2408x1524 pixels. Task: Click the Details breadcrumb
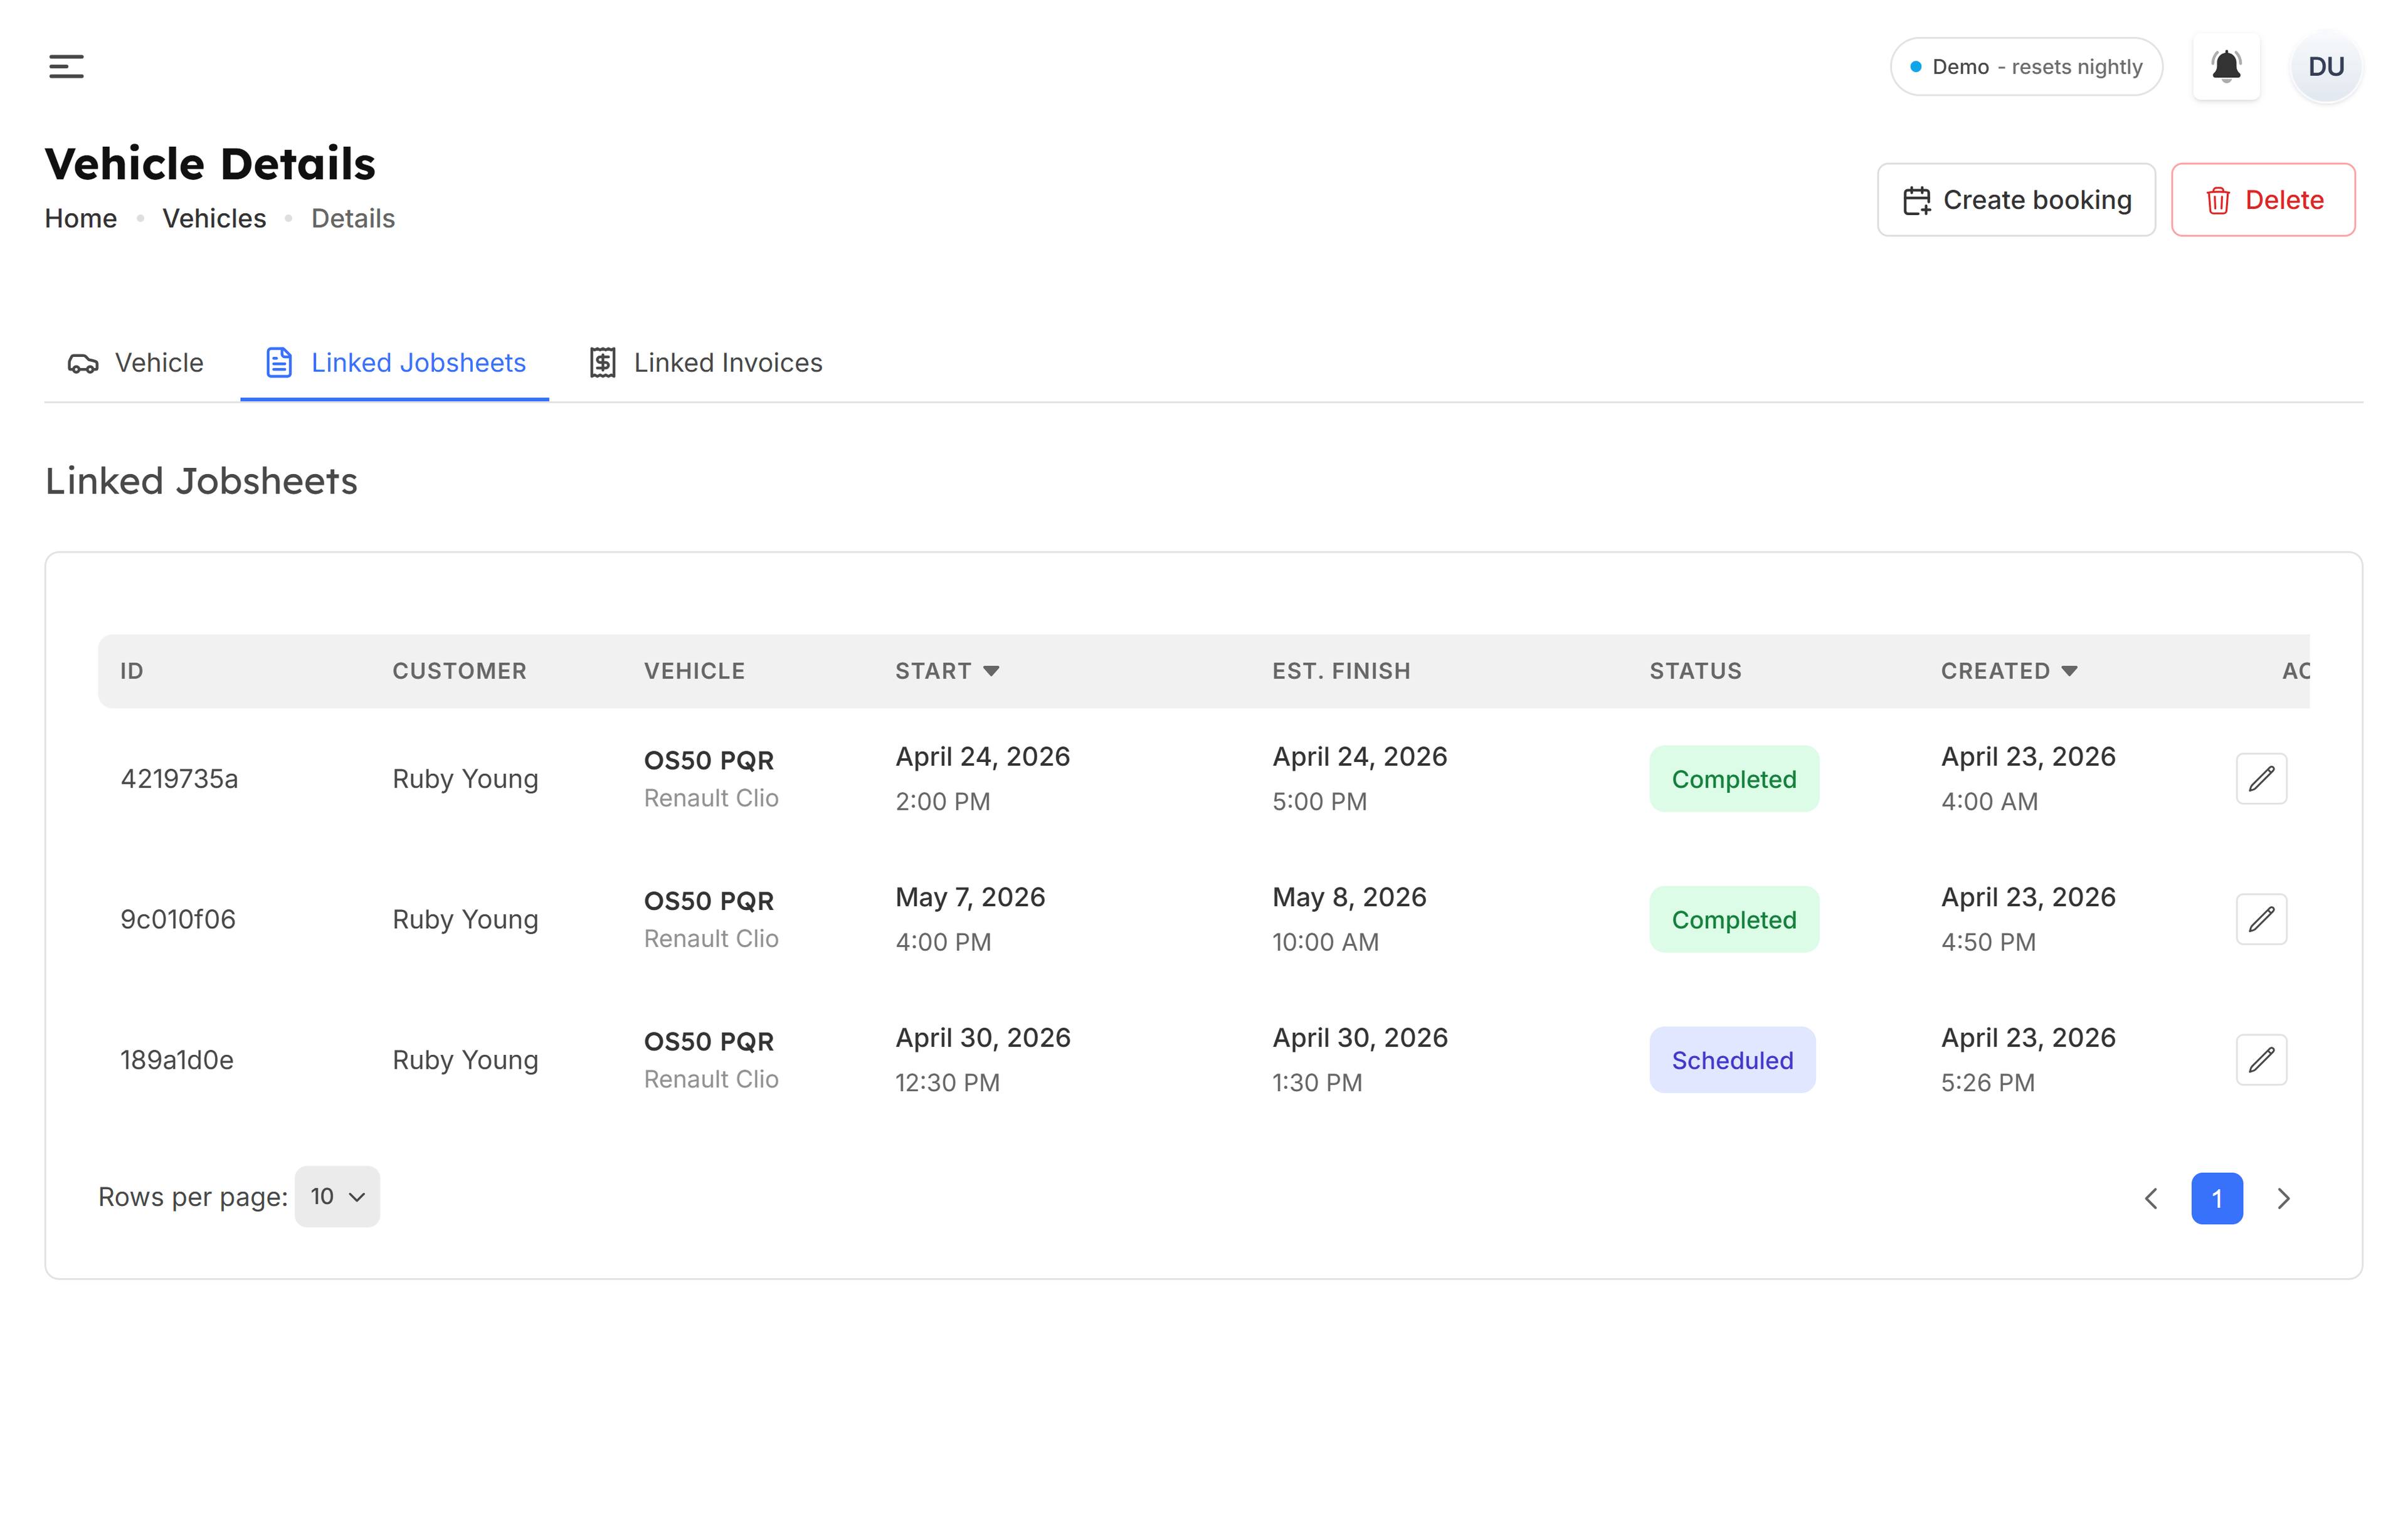(x=353, y=218)
